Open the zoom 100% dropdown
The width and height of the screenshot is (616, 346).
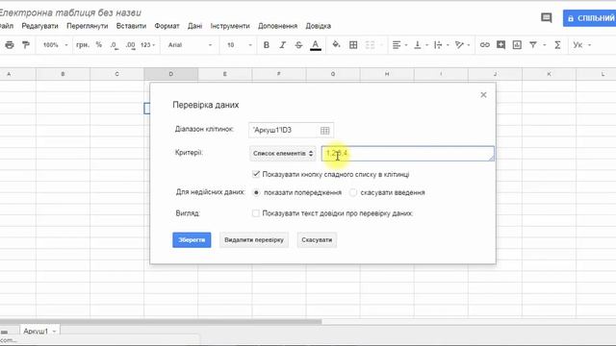[x=55, y=45]
